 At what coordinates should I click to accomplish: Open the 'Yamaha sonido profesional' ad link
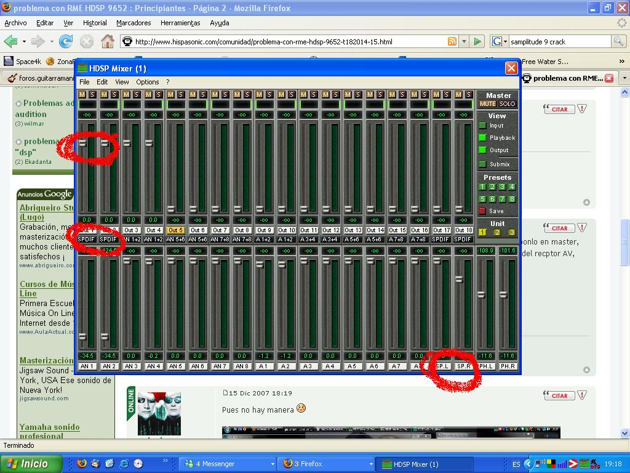coord(49,431)
